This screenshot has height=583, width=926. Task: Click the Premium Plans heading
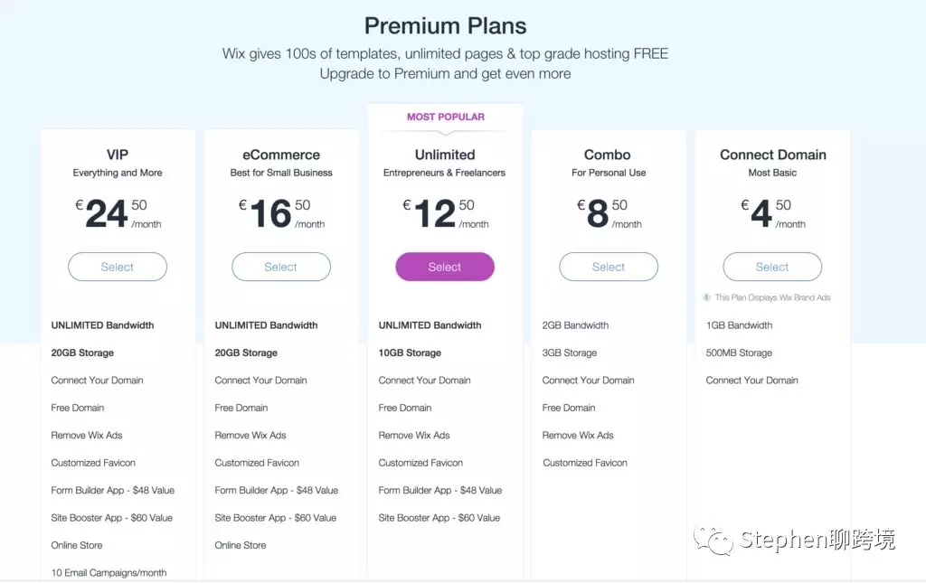pyautogui.click(x=445, y=25)
